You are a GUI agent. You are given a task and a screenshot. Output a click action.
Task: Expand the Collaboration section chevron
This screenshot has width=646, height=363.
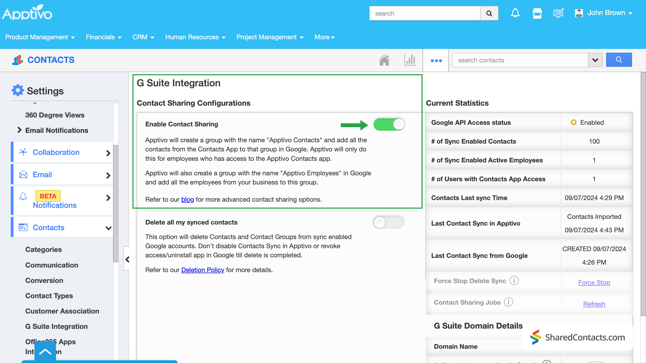pyautogui.click(x=108, y=153)
